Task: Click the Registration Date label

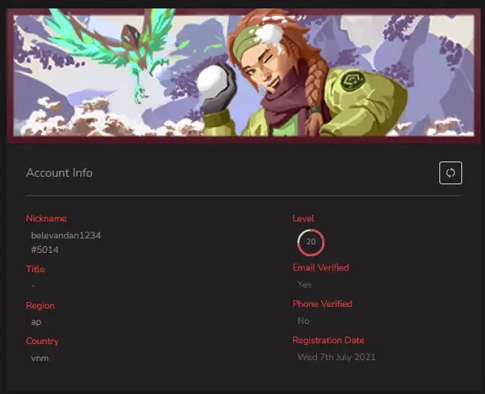Action: pos(329,340)
